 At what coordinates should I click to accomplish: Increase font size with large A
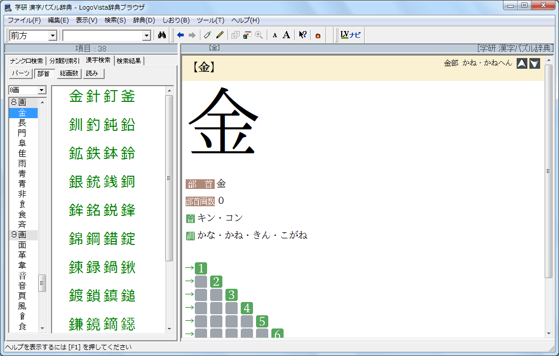[x=286, y=35]
